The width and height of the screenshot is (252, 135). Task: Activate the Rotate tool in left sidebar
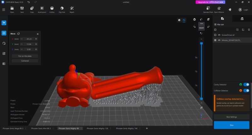pos(4,43)
